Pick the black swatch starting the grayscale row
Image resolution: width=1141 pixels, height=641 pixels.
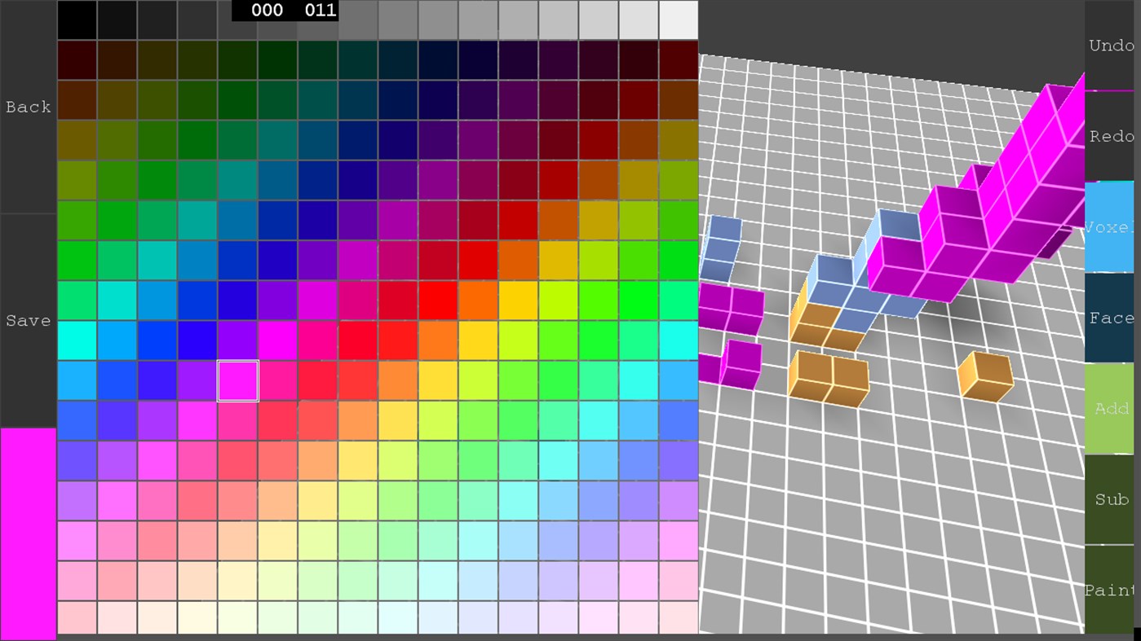[77, 20]
